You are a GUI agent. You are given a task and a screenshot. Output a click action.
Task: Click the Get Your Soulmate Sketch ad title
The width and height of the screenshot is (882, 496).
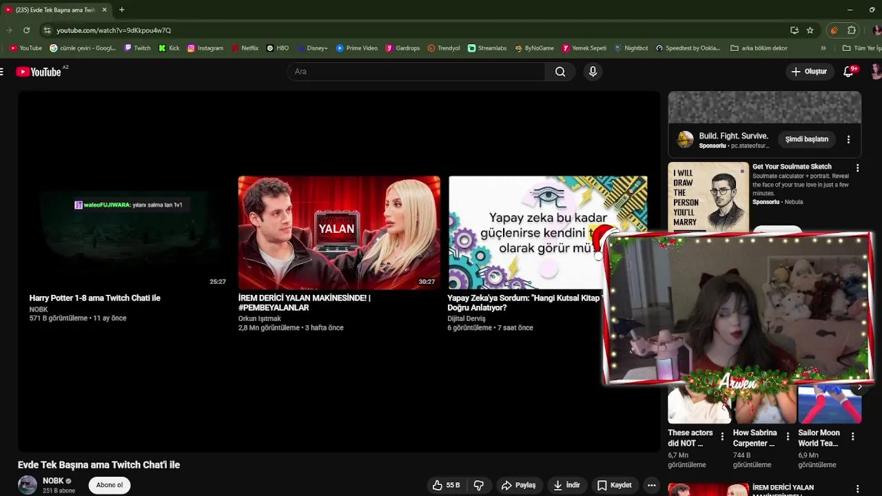point(792,167)
